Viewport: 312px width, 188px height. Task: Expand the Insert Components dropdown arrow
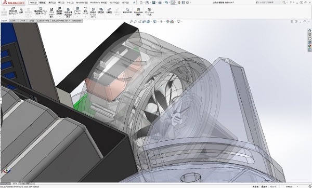click(x=13, y=17)
